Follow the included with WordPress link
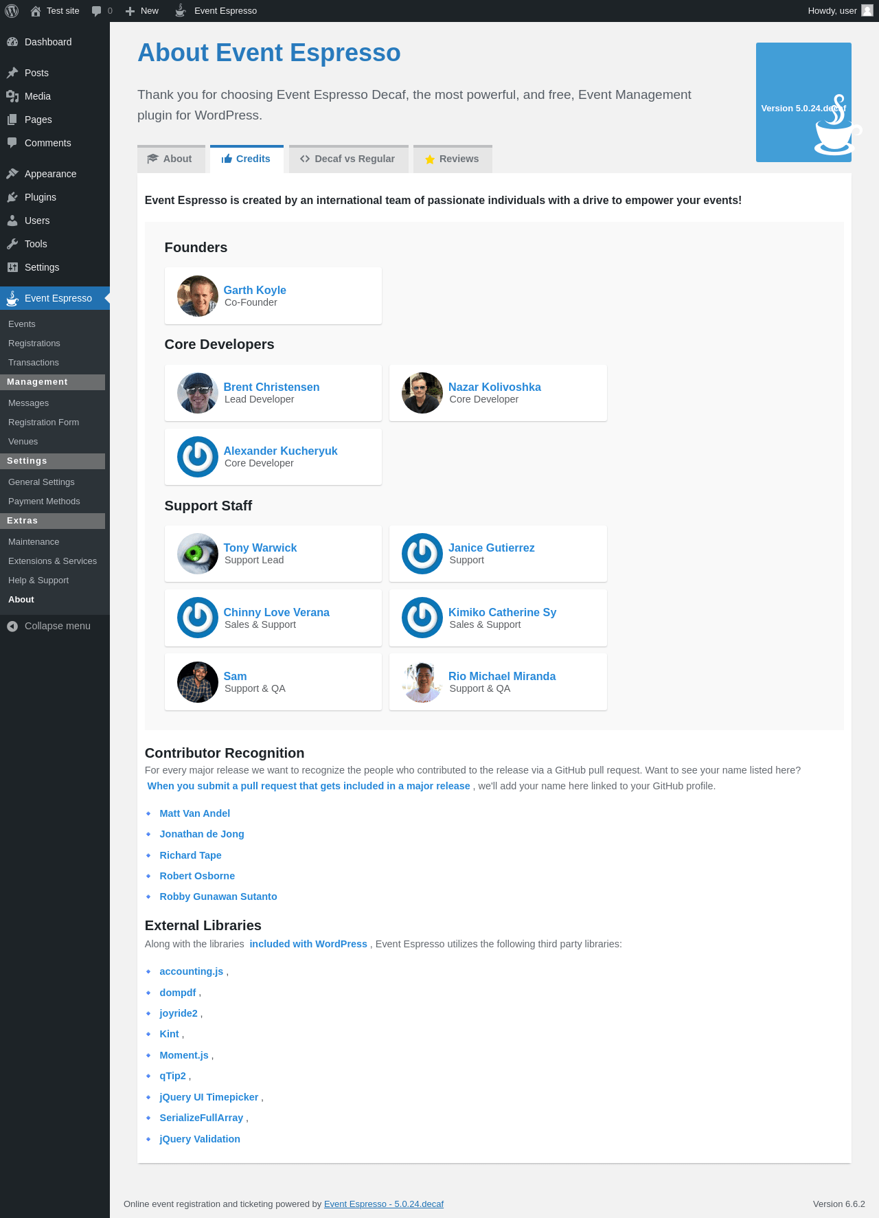 (308, 944)
